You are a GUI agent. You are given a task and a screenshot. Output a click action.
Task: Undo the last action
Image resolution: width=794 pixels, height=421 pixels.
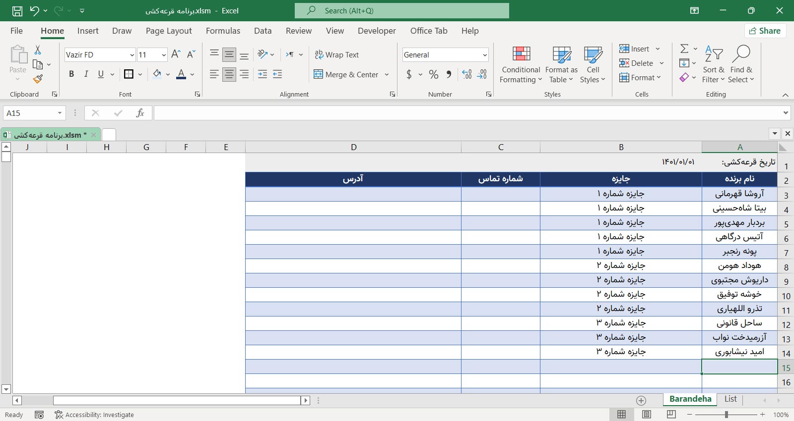coord(34,10)
